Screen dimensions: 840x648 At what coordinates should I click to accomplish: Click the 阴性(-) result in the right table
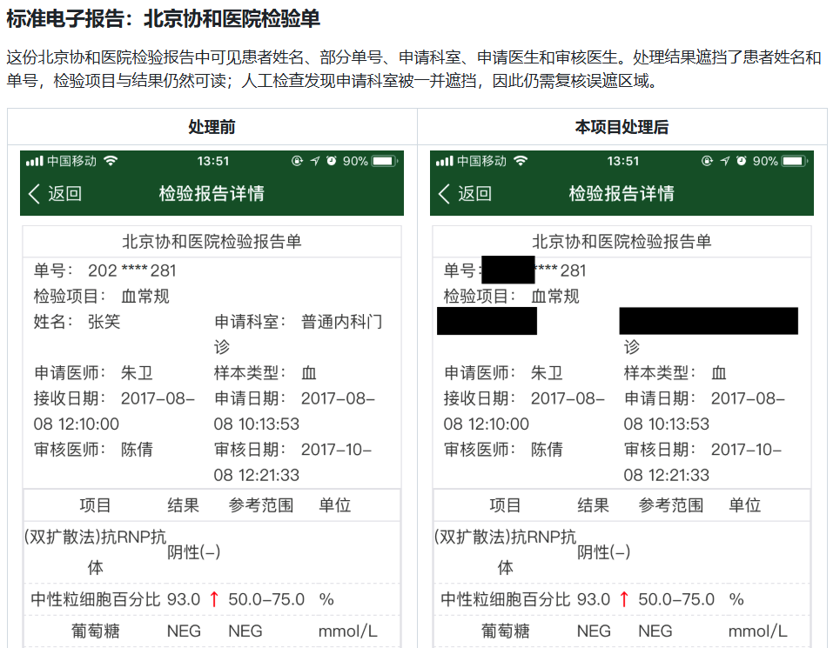pyautogui.click(x=603, y=552)
